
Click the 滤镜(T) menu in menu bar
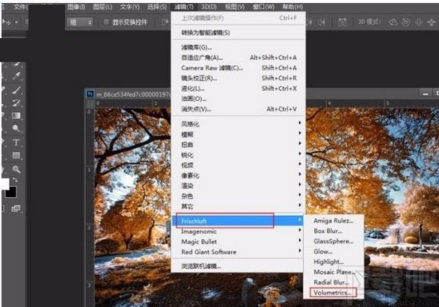pos(184,7)
